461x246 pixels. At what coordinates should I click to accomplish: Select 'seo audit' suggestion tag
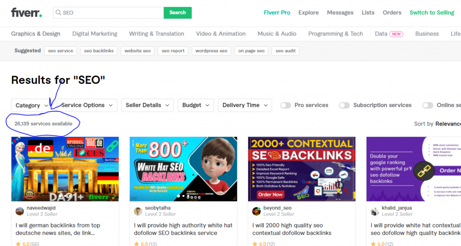tap(285, 50)
